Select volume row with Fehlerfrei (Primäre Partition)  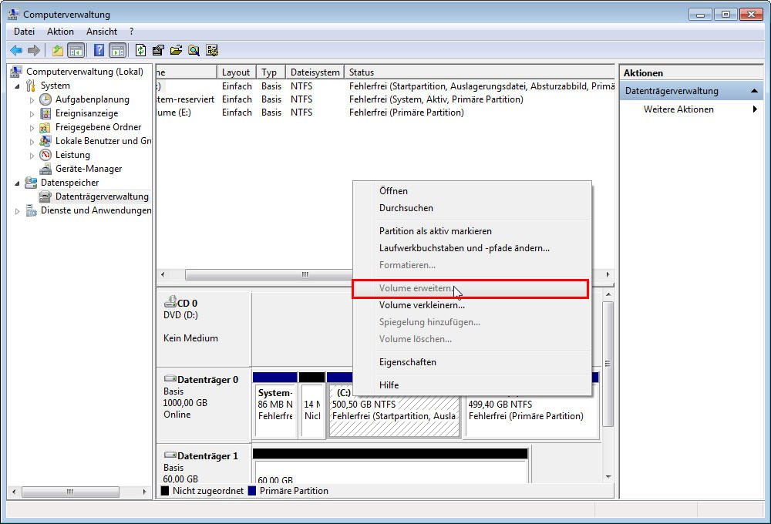click(x=385, y=113)
